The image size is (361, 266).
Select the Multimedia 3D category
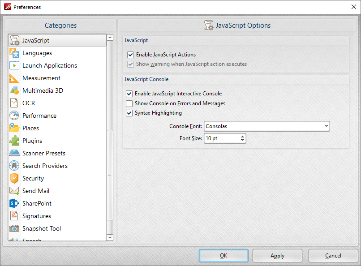point(57,90)
